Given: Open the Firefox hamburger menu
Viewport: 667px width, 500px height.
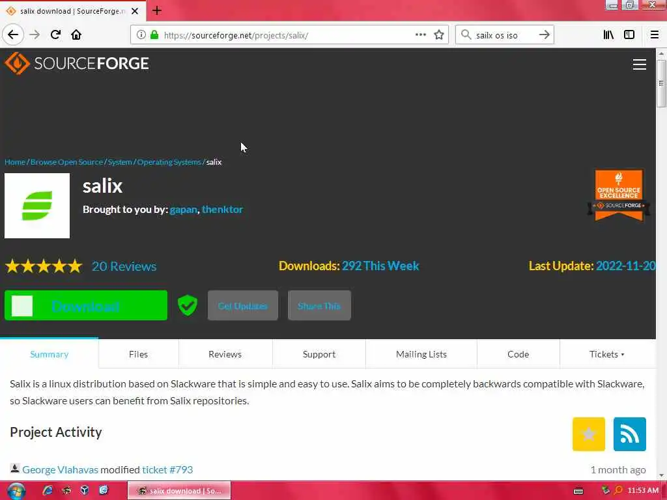Looking at the screenshot, I should tap(655, 35).
